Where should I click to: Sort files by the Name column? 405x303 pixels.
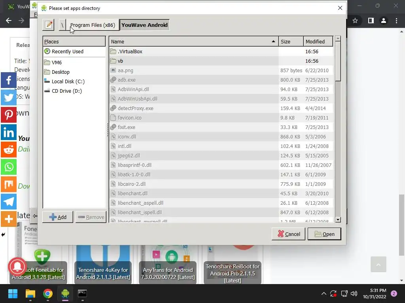click(x=194, y=41)
